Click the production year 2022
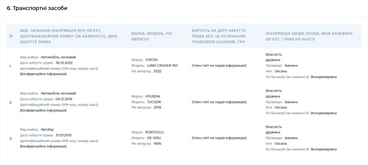Image resolution: width=368 pixels, height=165 pixels. click(158, 71)
